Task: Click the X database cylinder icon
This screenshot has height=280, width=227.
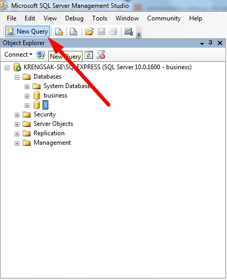Action: pos(37,105)
